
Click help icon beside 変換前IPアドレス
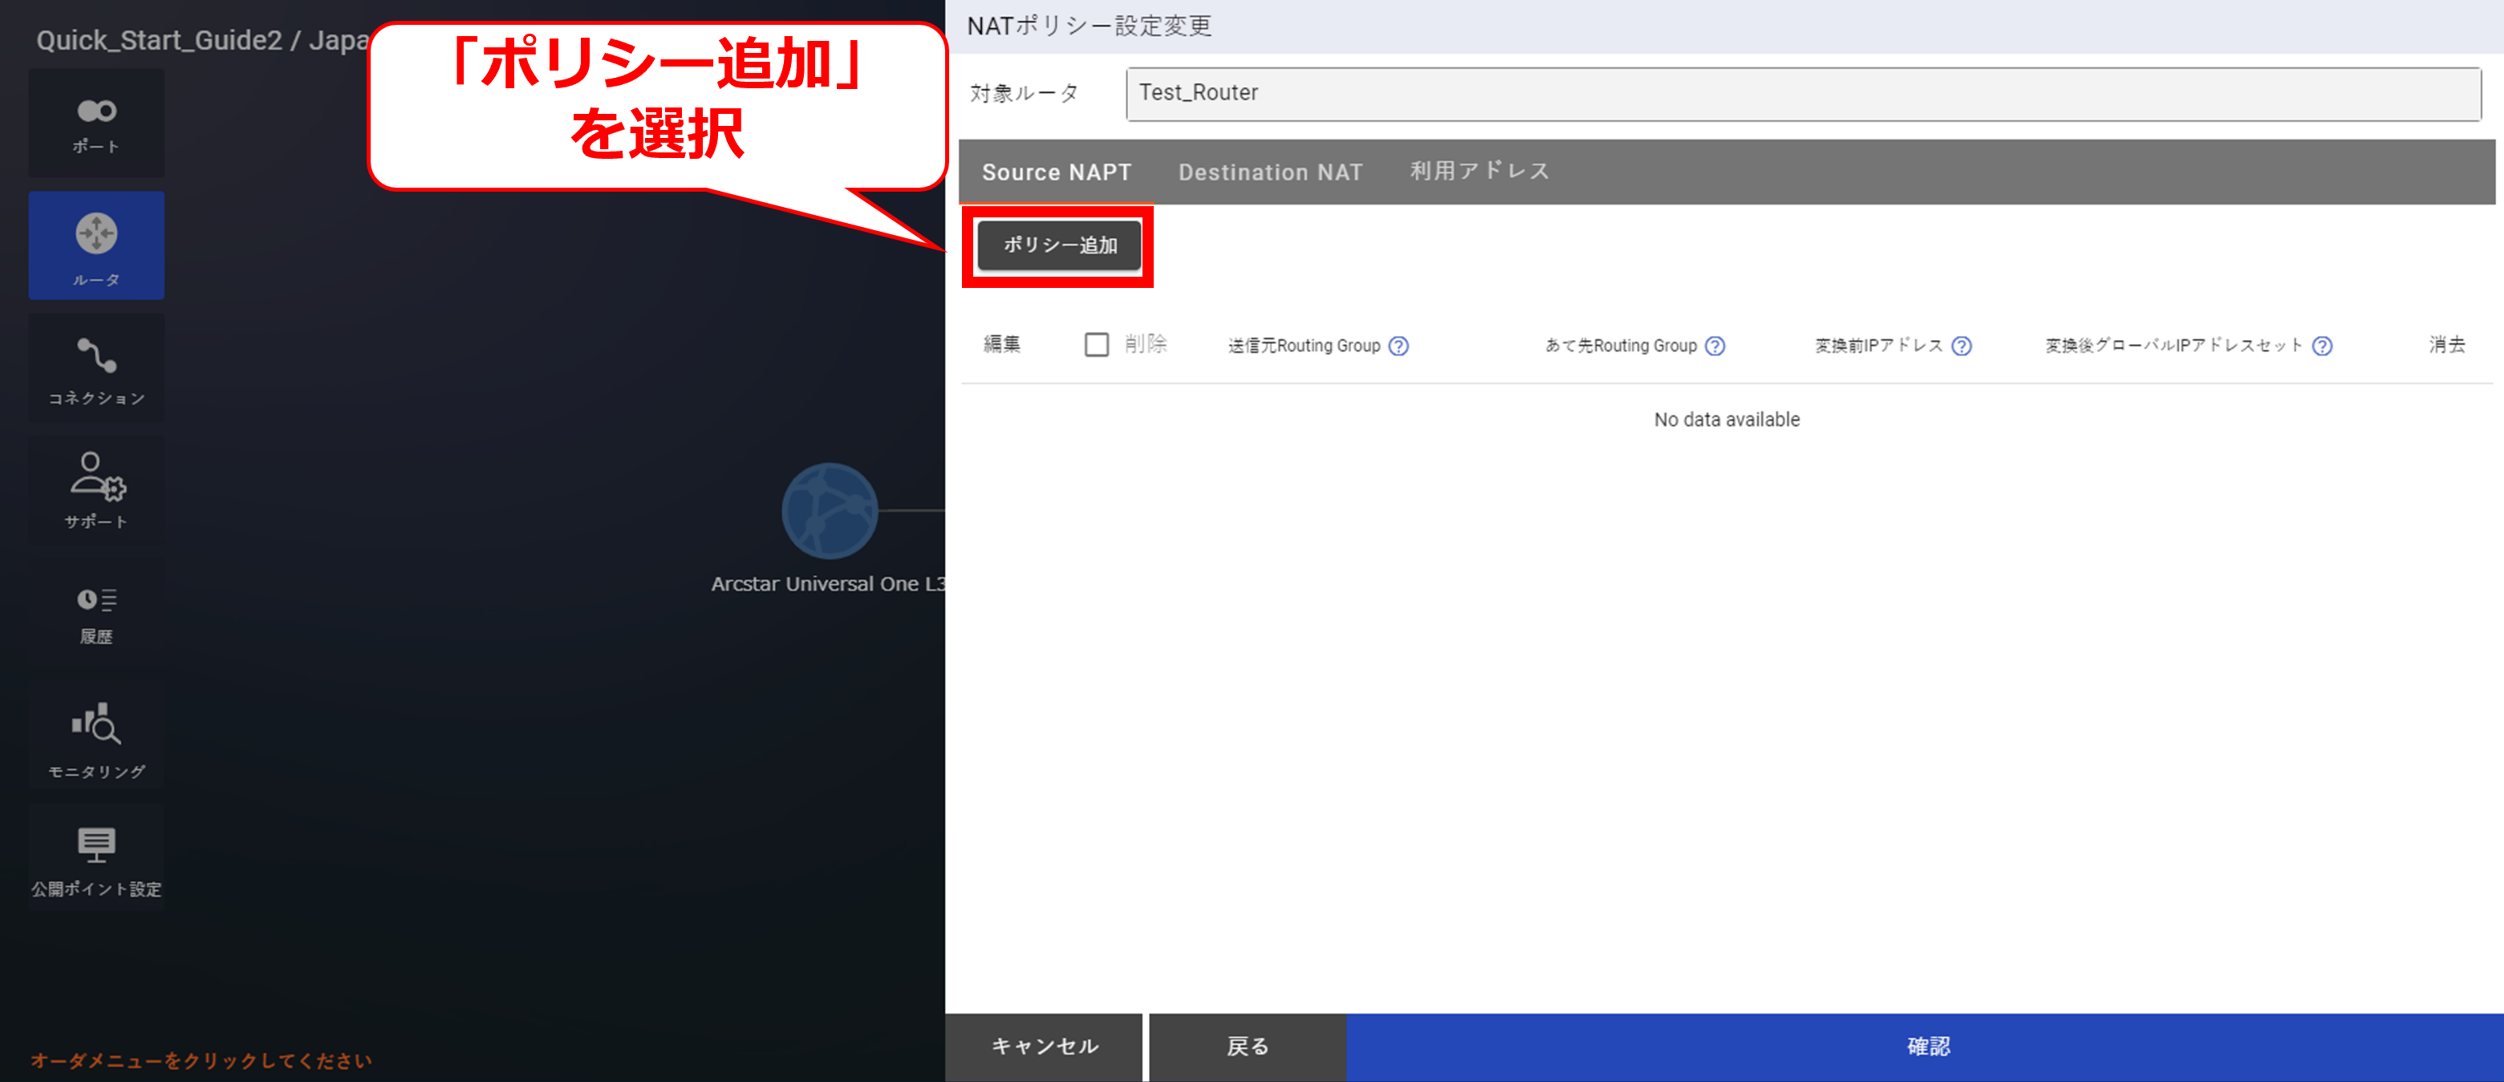point(1962,346)
